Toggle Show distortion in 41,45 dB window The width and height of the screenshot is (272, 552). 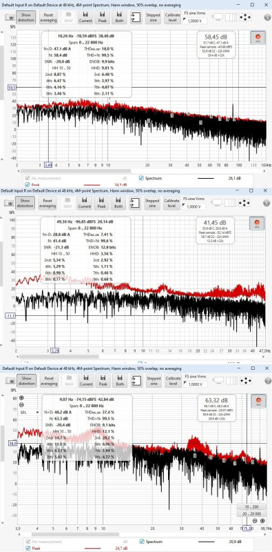click(x=25, y=203)
